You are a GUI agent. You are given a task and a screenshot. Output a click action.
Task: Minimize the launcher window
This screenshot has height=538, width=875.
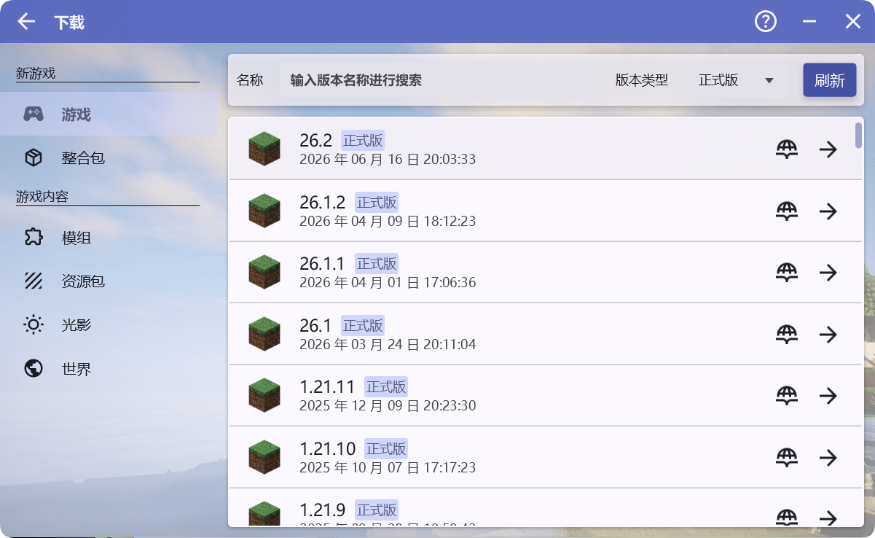pos(809,22)
